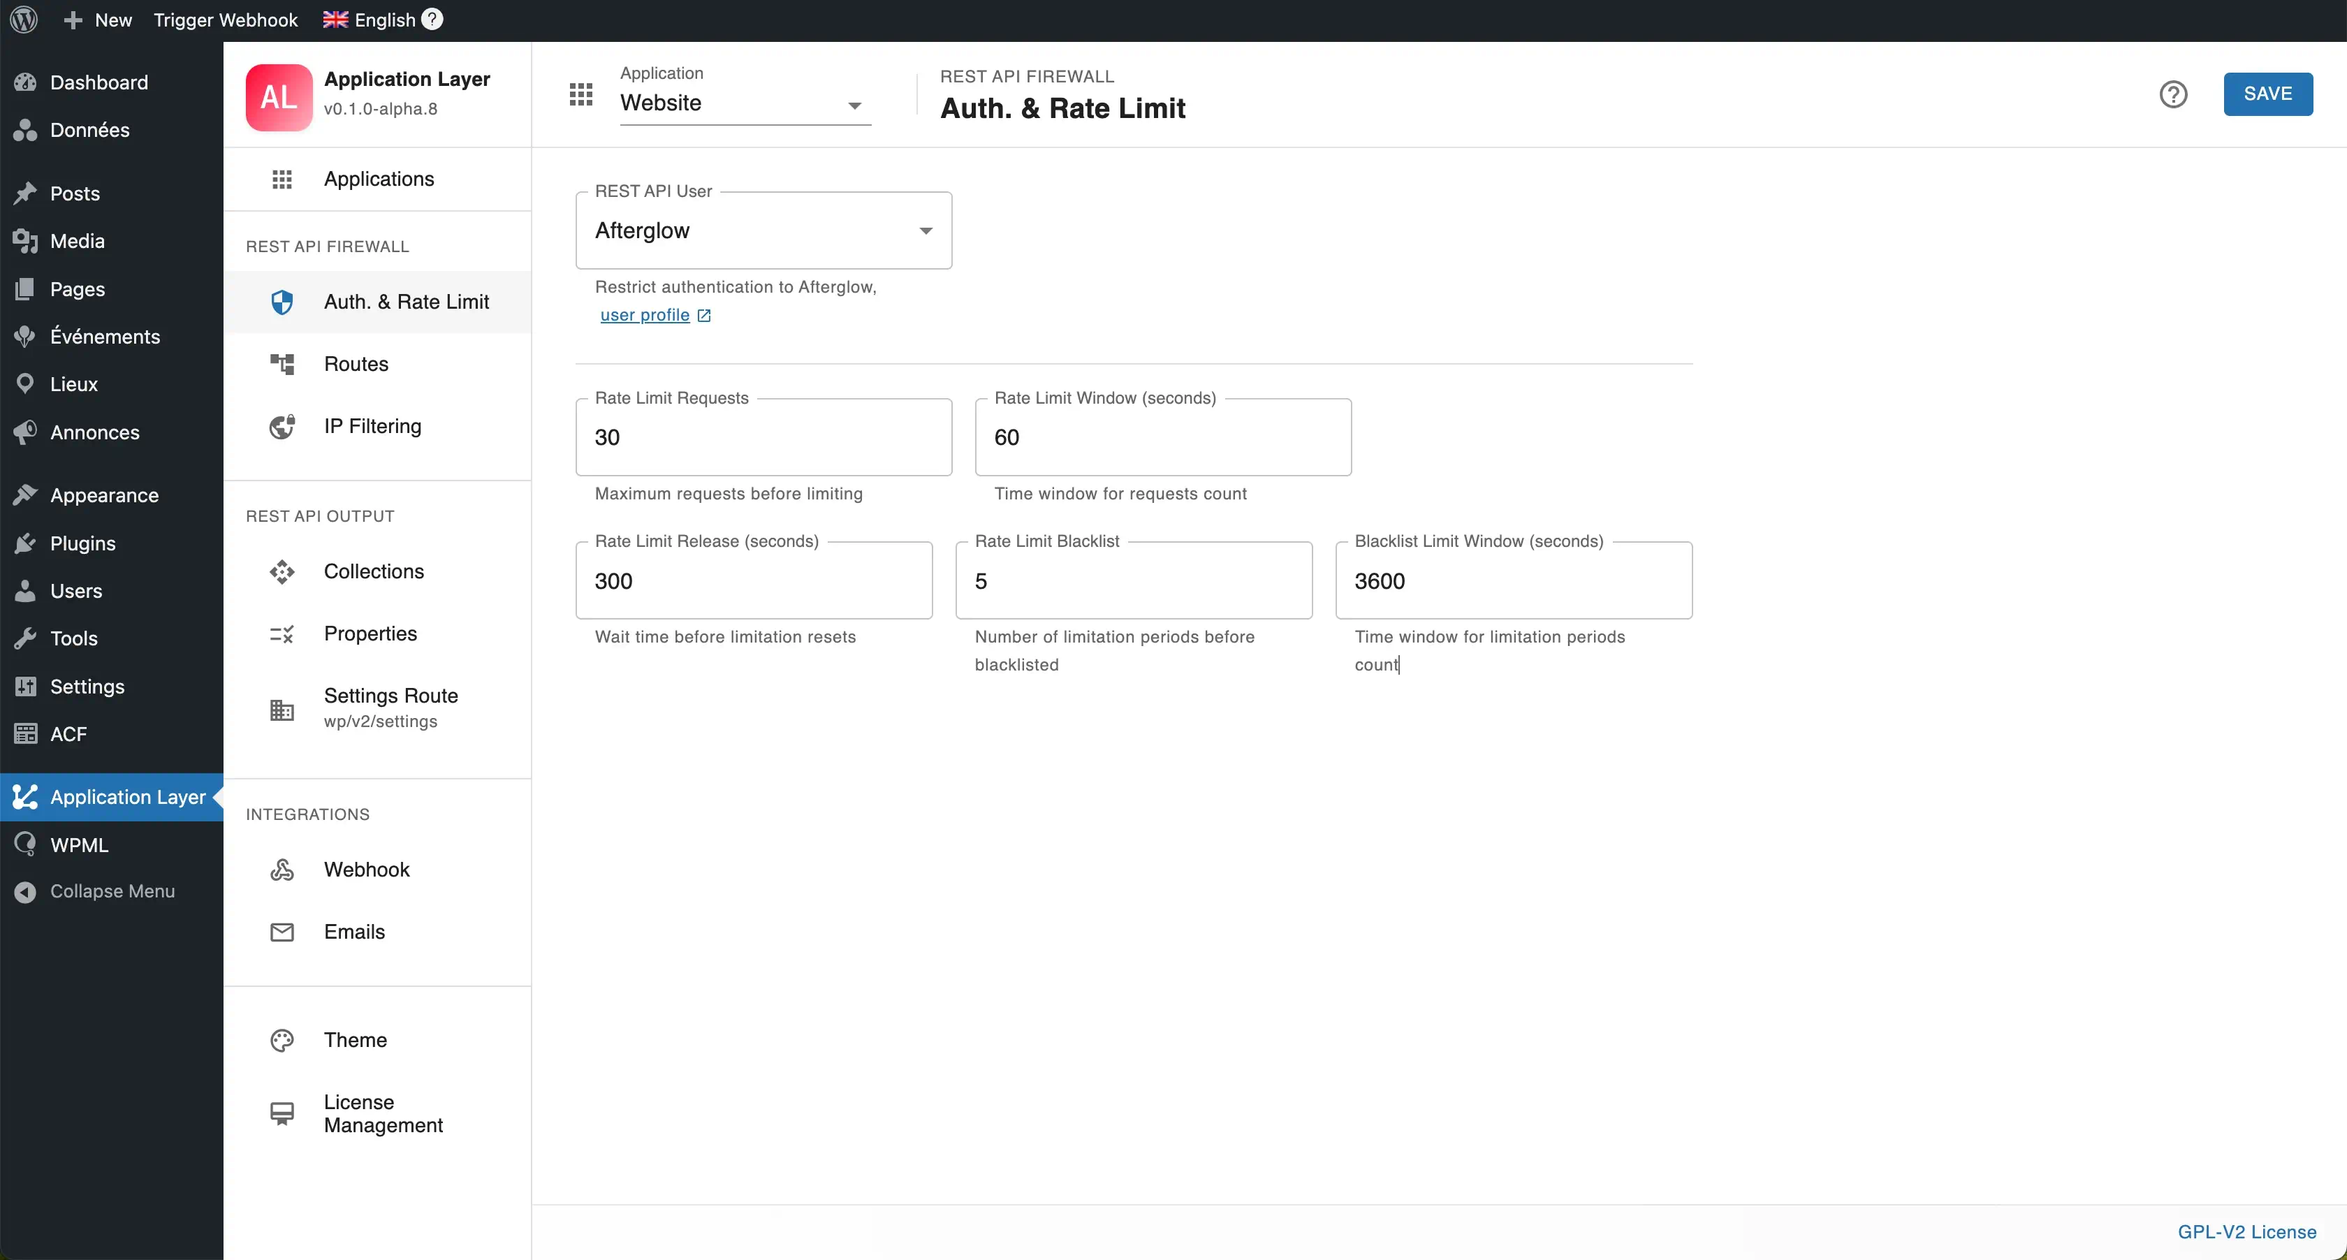Open the help question mark near SAVE
Screen dimensions: 2347x1260
(2174, 94)
